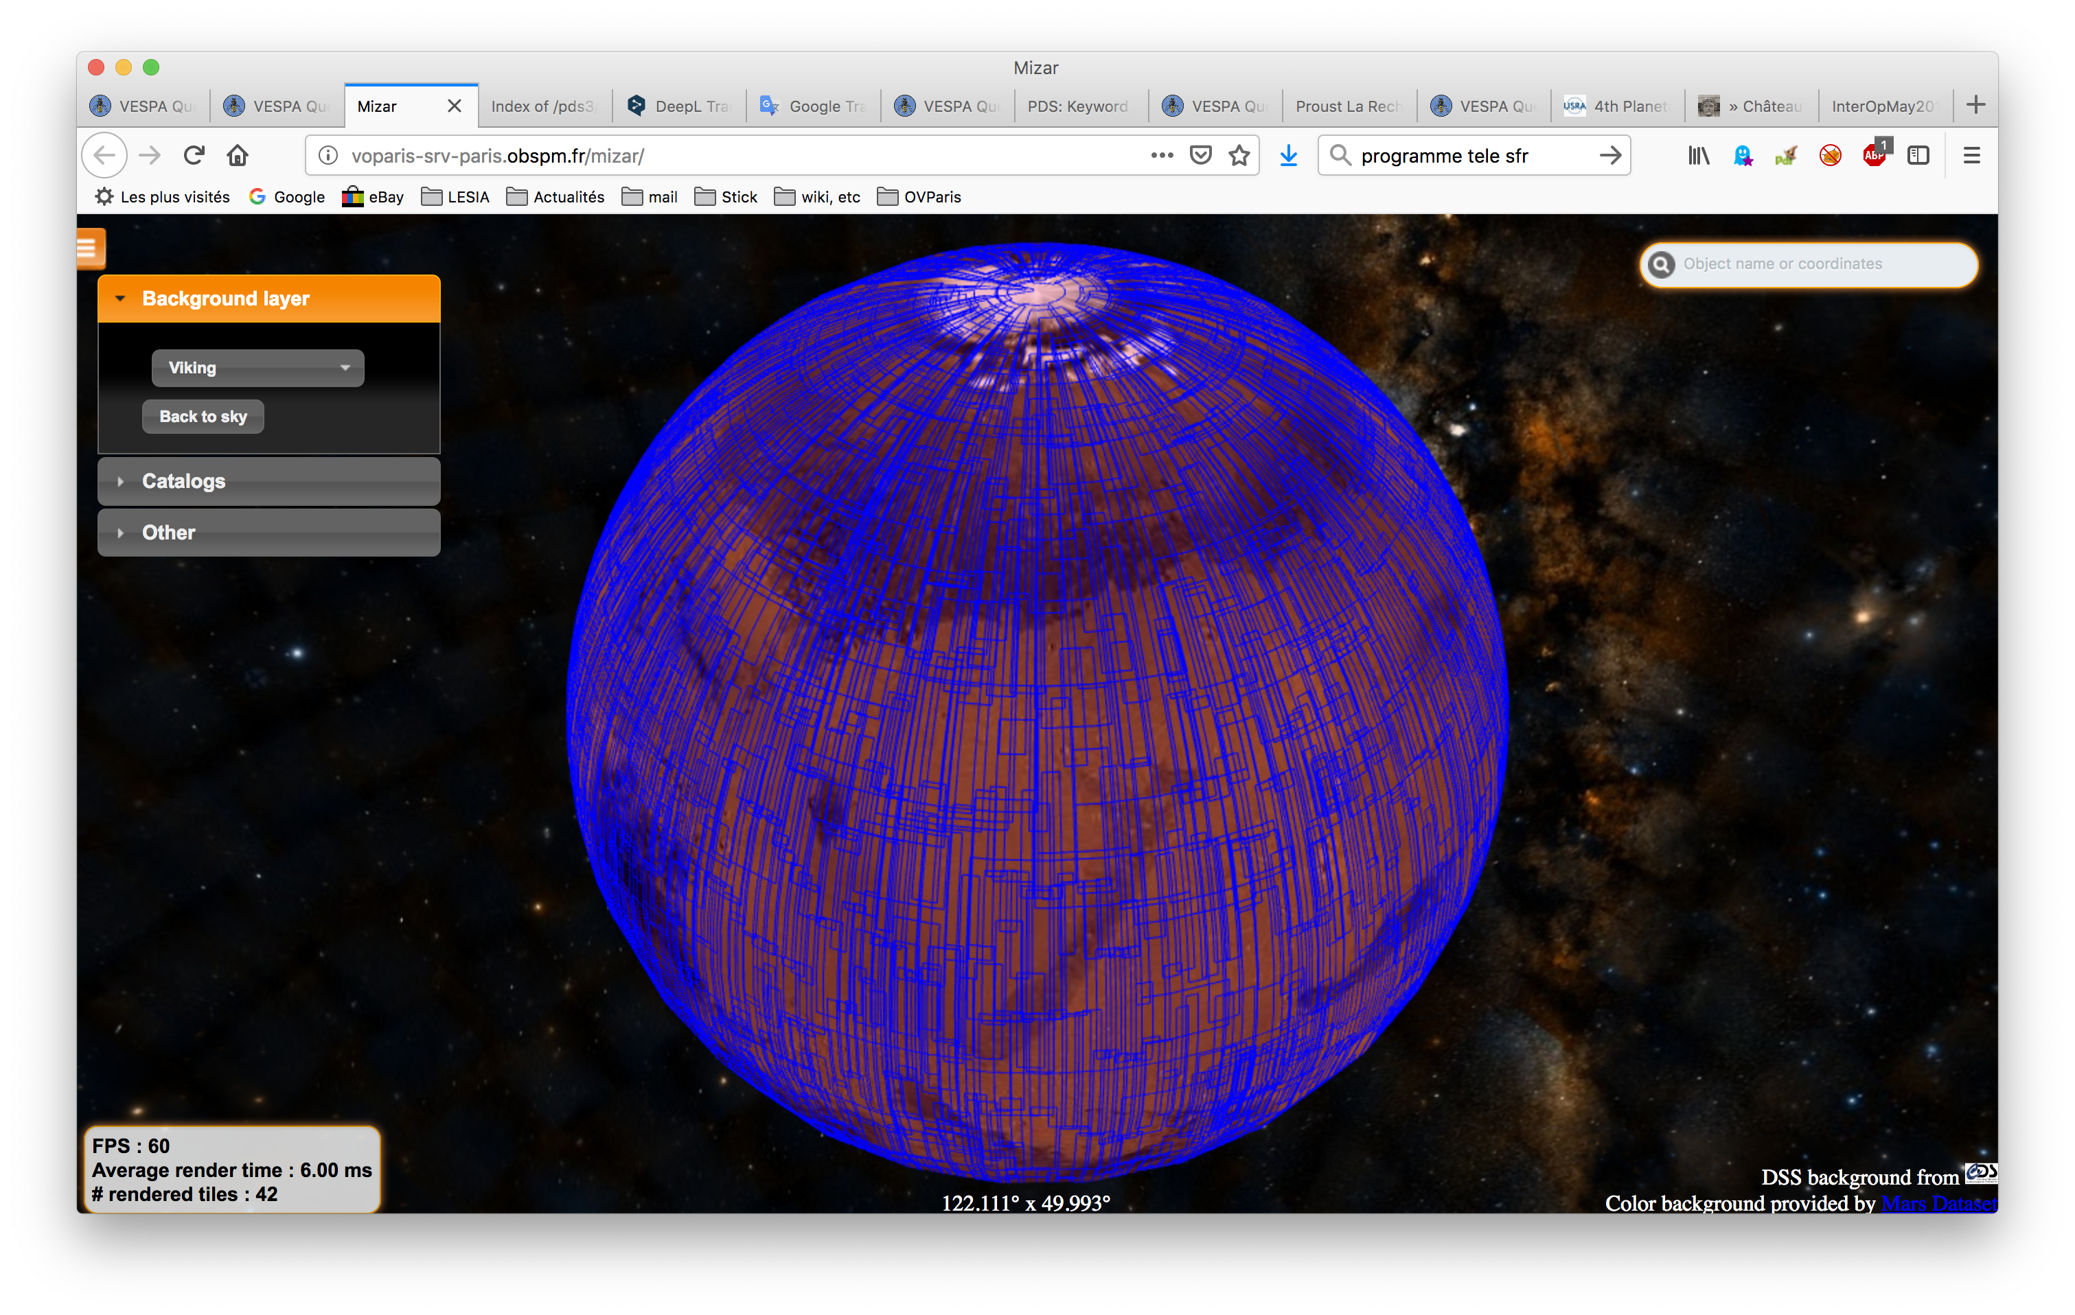Screen dimensions: 2075x1315
Task: Click the Adblock Plus extension icon
Action: tap(1875, 154)
